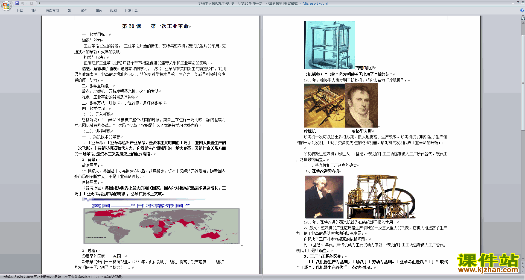525x280 pixels.
Task: Click the 三、教学方法 line
Action: click(124, 103)
